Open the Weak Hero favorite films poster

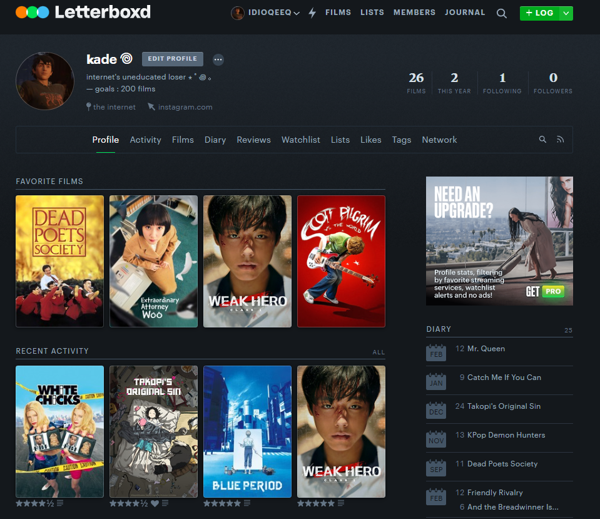click(x=247, y=261)
